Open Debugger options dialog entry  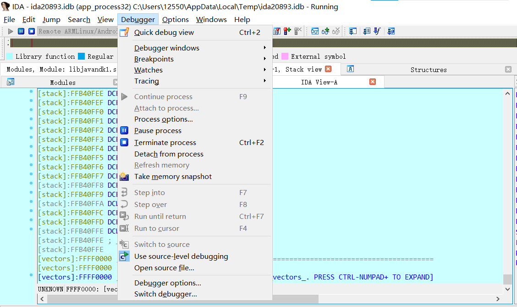[195, 283]
